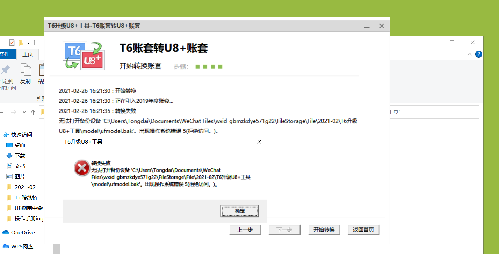This screenshot has width=499, height=254.
Task: Click the disabled 下一步 button
Action: pyautogui.click(x=284, y=230)
